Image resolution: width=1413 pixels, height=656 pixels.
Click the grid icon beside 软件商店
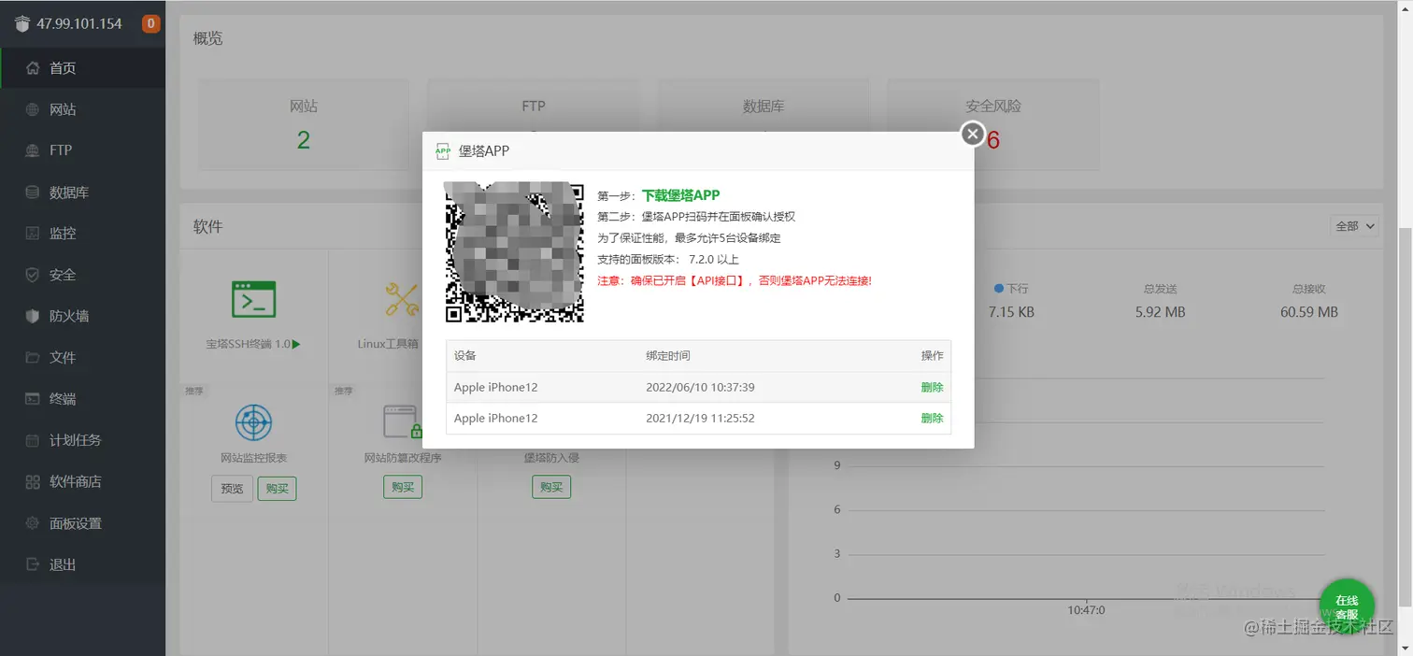pyautogui.click(x=33, y=481)
